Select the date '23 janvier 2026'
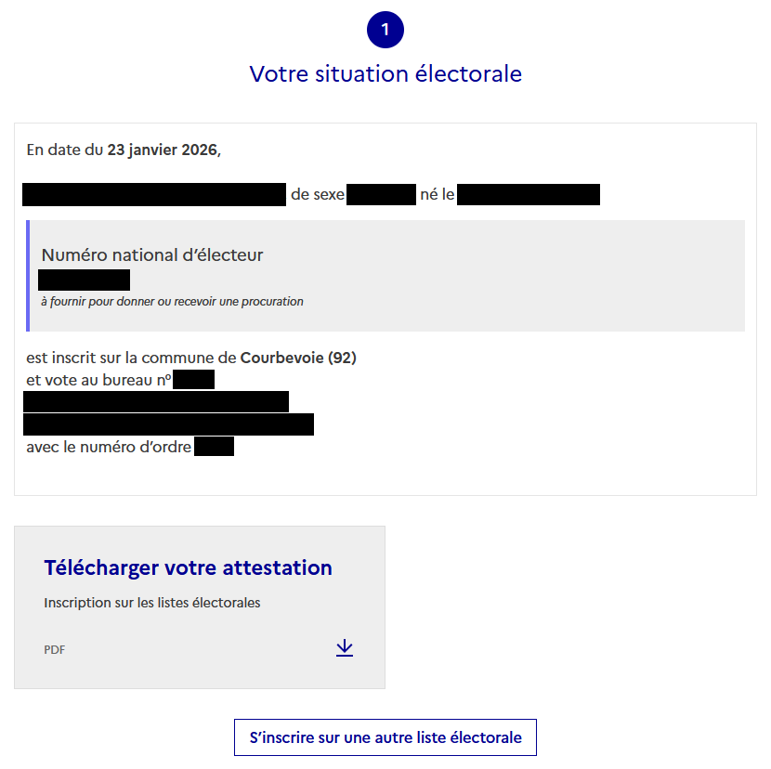The width and height of the screenshot is (771, 769). pyautogui.click(x=163, y=150)
